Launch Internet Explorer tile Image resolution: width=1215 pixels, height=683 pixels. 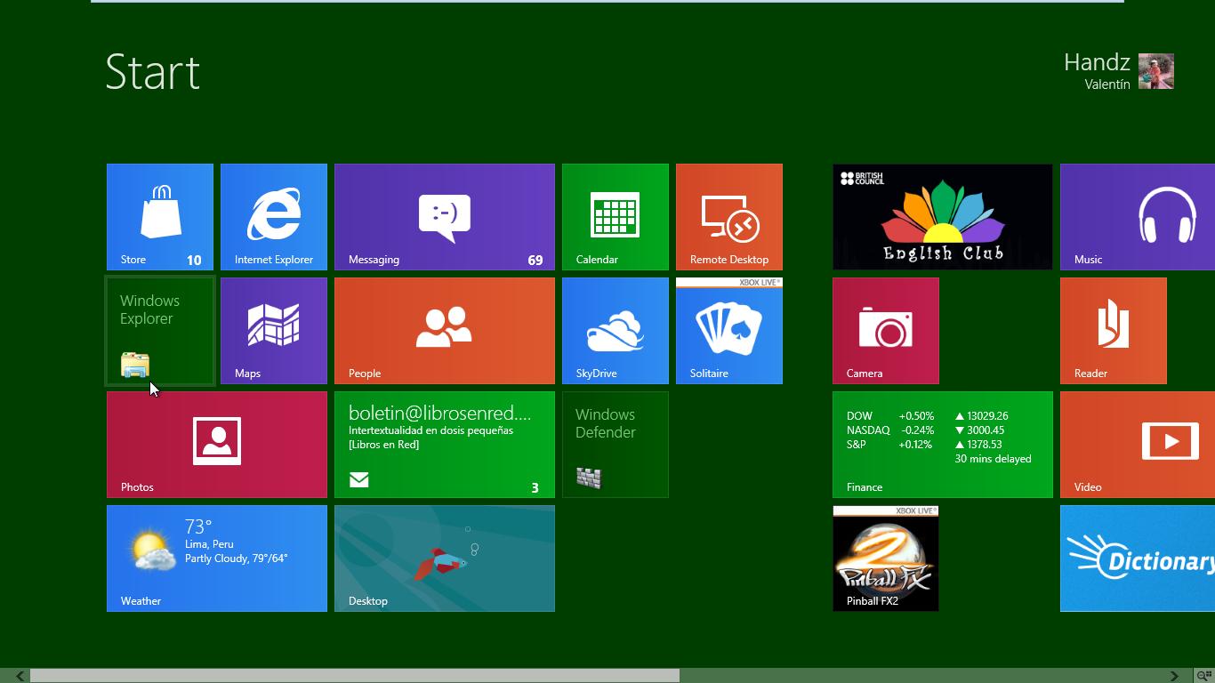point(274,216)
